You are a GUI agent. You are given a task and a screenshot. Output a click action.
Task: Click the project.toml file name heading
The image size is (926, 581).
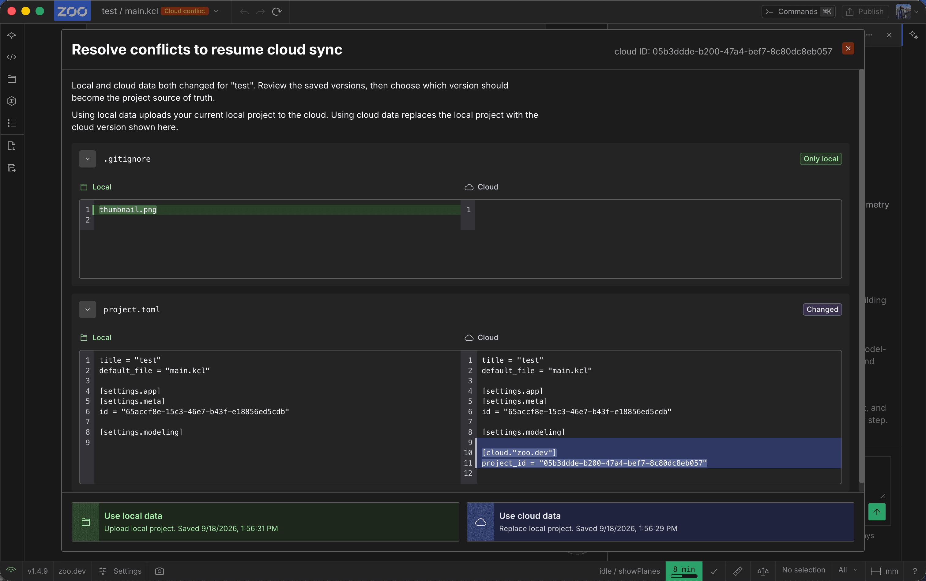131,309
